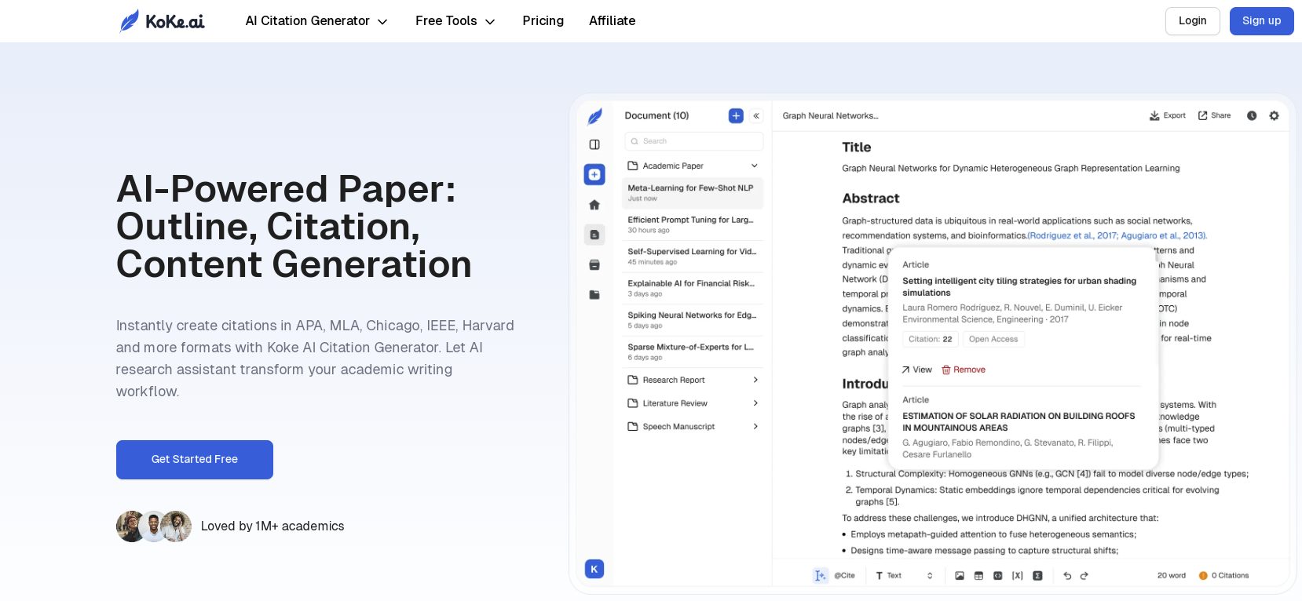The width and height of the screenshot is (1302, 601).
Task: Open the AI Citation Generator dropdown
Action: tap(316, 21)
